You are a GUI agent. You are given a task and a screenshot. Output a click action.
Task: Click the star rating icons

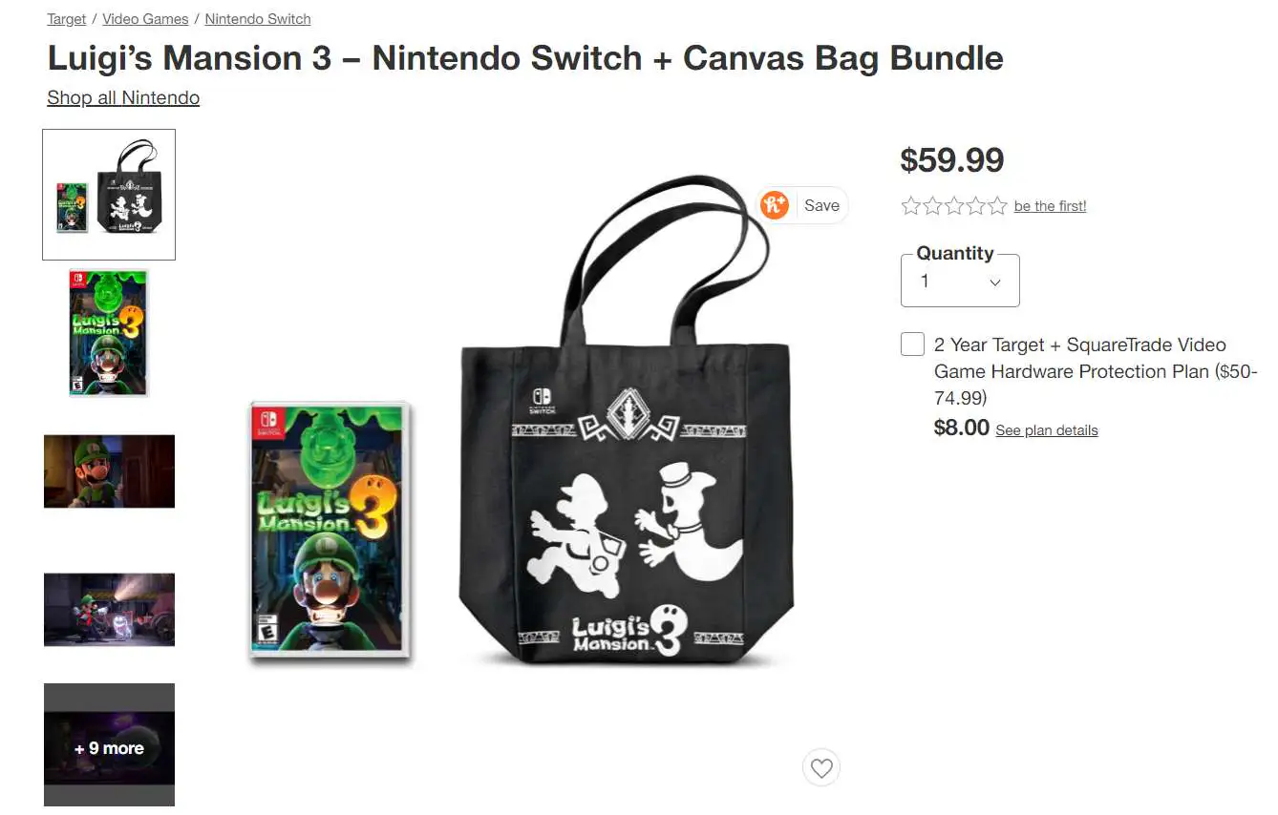pyautogui.click(x=953, y=206)
